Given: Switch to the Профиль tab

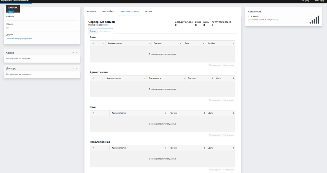Looking at the screenshot, I should point(92,11).
